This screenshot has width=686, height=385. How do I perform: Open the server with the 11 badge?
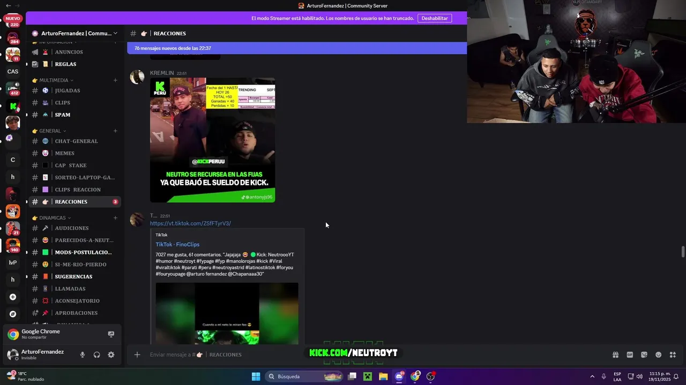click(x=13, y=55)
